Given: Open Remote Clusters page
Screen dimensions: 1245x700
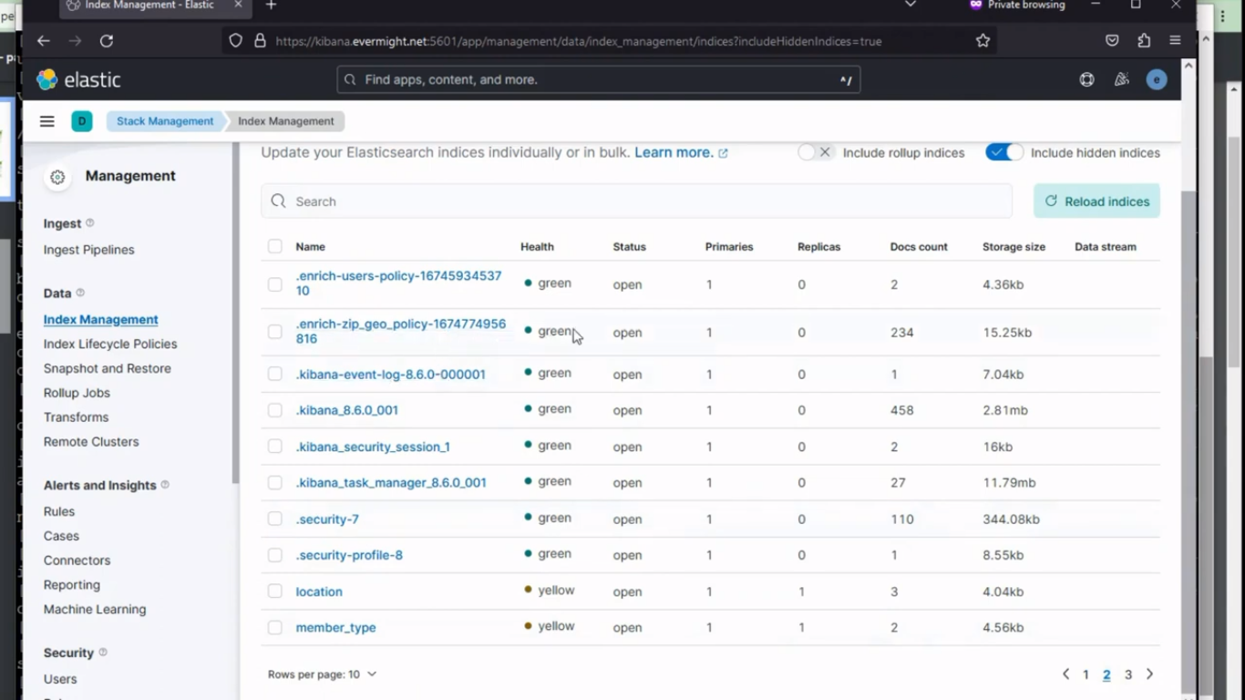Looking at the screenshot, I should pyautogui.click(x=91, y=442).
